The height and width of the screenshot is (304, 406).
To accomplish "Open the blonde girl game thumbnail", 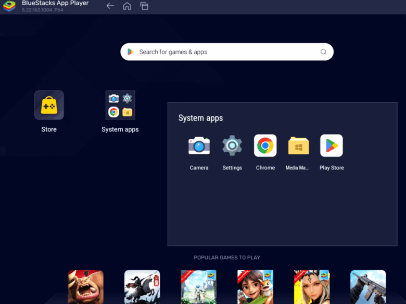I will pyautogui.click(x=311, y=286).
